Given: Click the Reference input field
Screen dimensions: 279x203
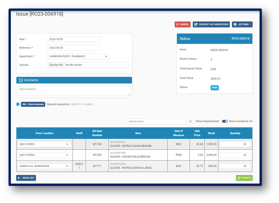Looking at the screenshot, I should 74,48.
